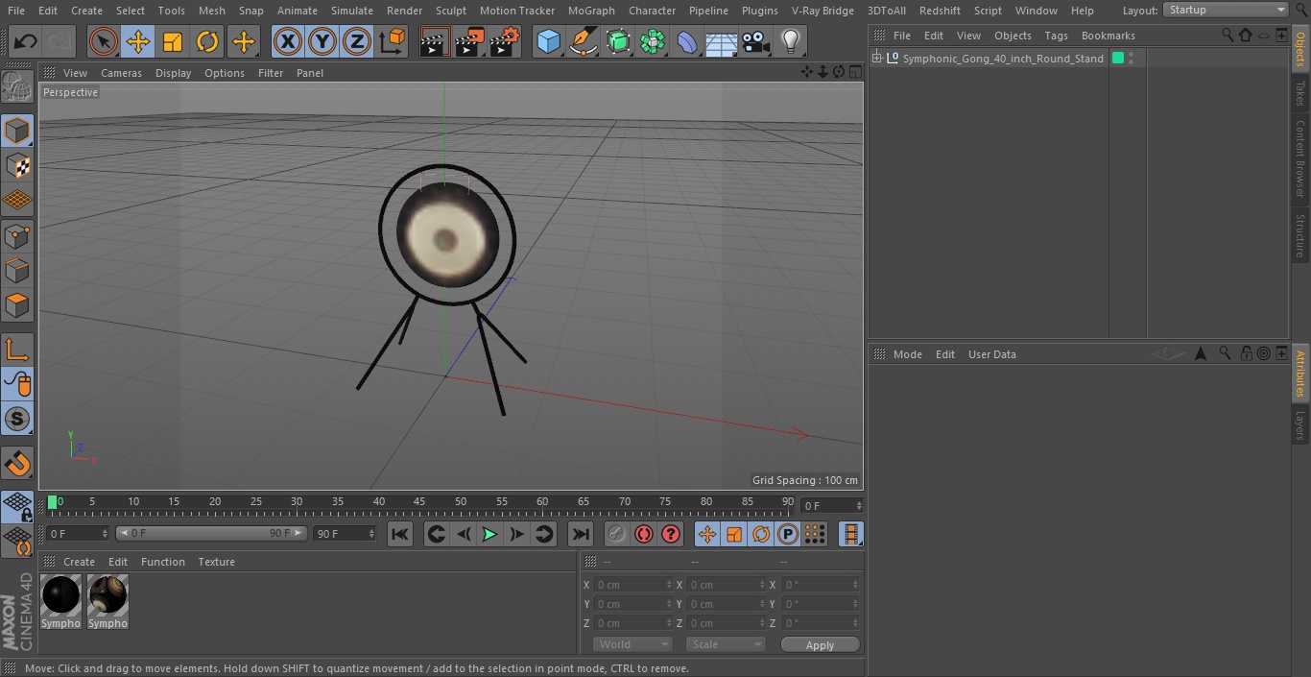Select first black Sympho material
The width and height of the screenshot is (1311, 677).
coord(61,602)
